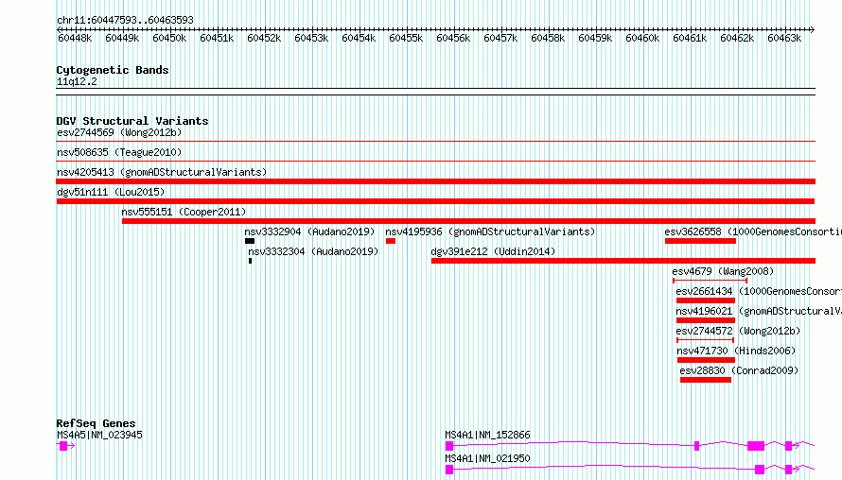Click the nsv4196021 gnomAD variant label

click(759, 311)
